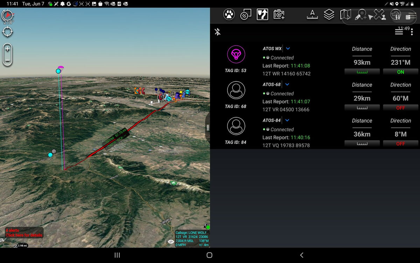This screenshot has height=263, width=420.
Task: Tap the 60°M direction value
Action: (x=400, y=98)
